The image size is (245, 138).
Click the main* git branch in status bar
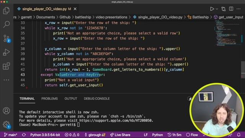pyautogui.click(x=11, y=135)
